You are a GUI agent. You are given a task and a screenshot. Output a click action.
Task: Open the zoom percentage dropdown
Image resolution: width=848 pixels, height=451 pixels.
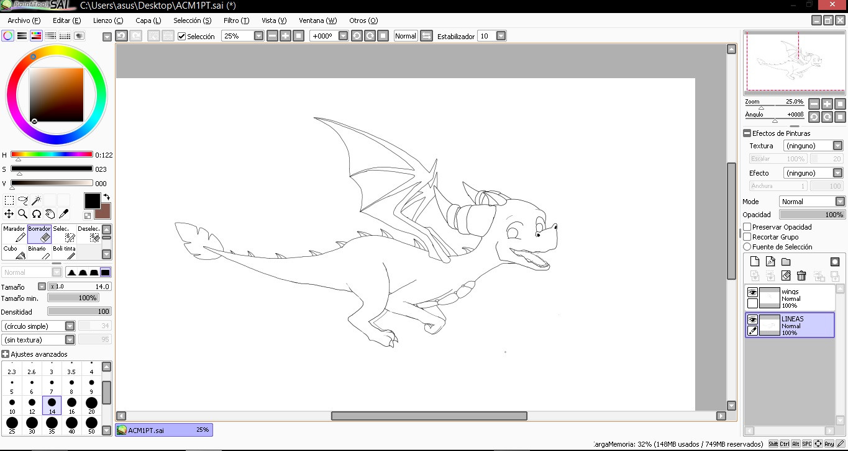click(258, 36)
